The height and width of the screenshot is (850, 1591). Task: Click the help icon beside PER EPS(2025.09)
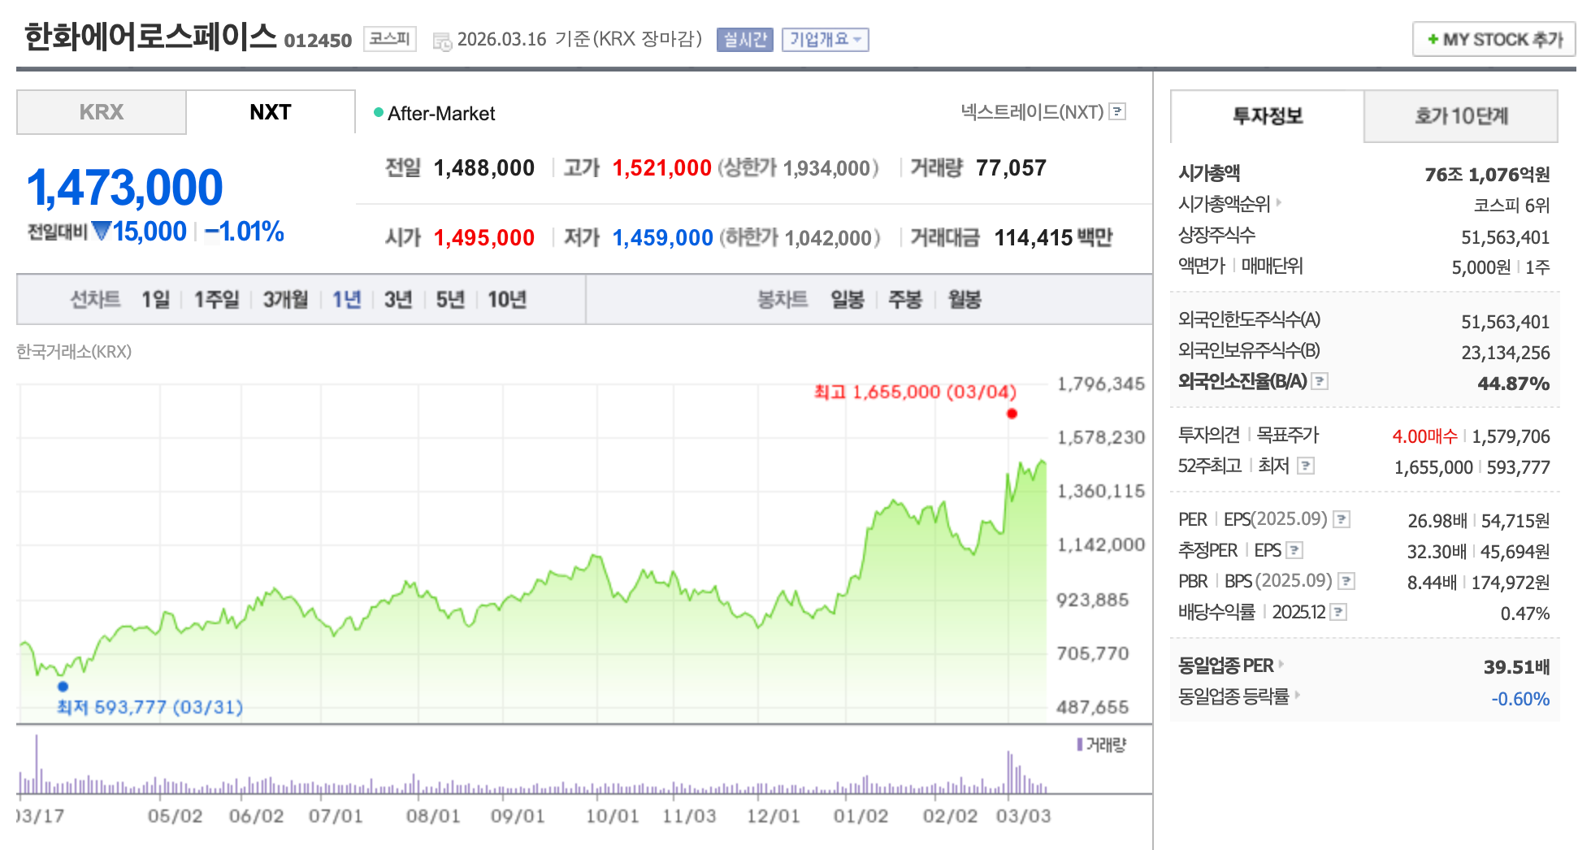[x=1342, y=518]
